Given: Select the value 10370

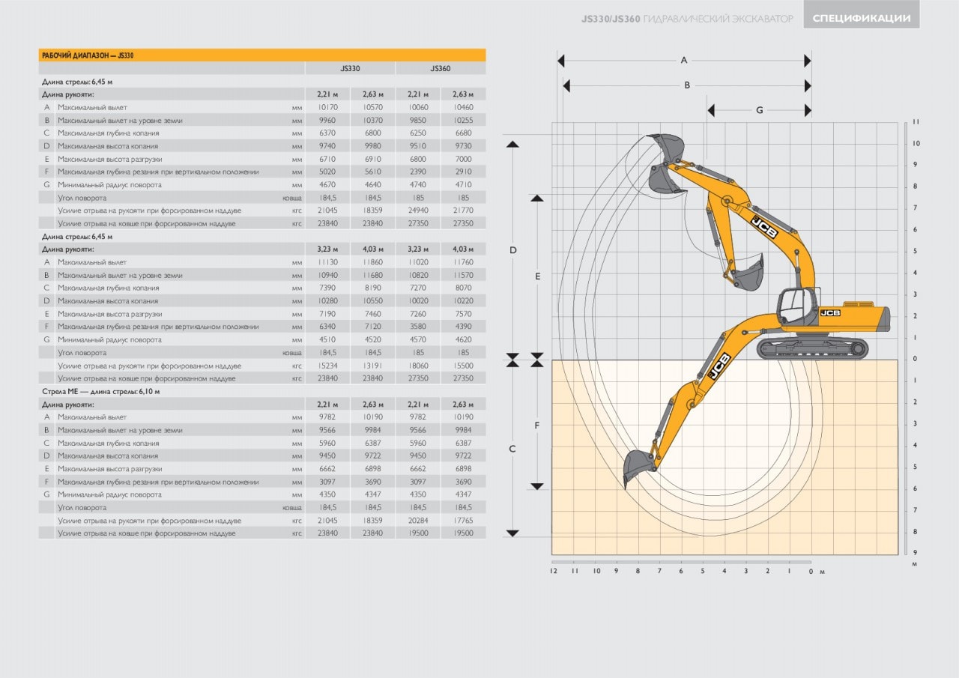Looking at the screenshot, I should click(372, 120).
